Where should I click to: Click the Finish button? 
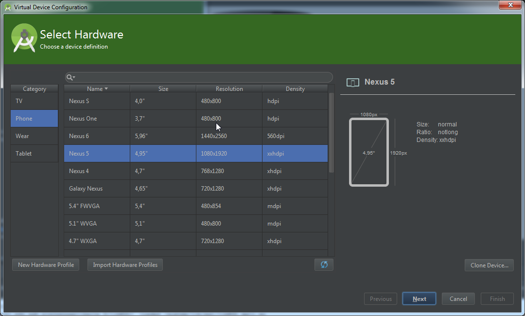[497, 299]
